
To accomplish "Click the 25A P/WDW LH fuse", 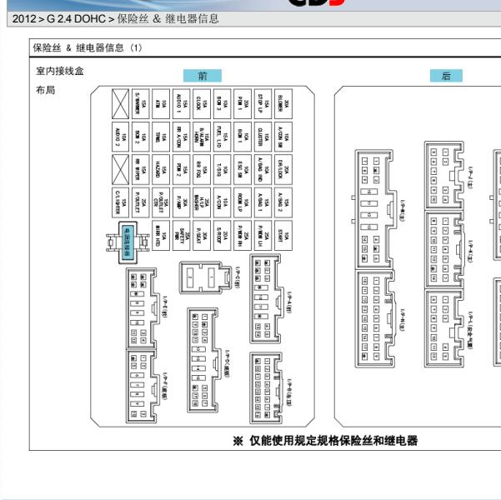I will tap(263, 236).
